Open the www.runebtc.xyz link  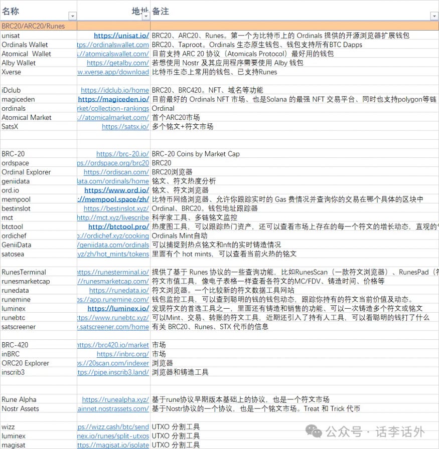113,318
